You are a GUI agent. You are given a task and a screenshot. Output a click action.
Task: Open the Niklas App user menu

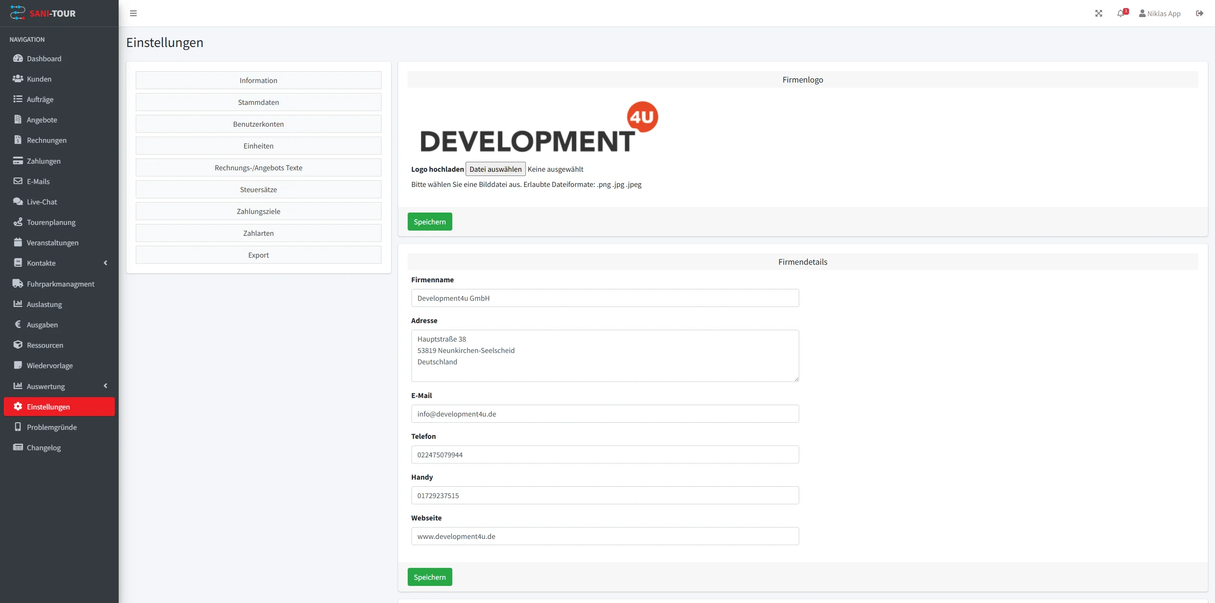(1159, 13)
